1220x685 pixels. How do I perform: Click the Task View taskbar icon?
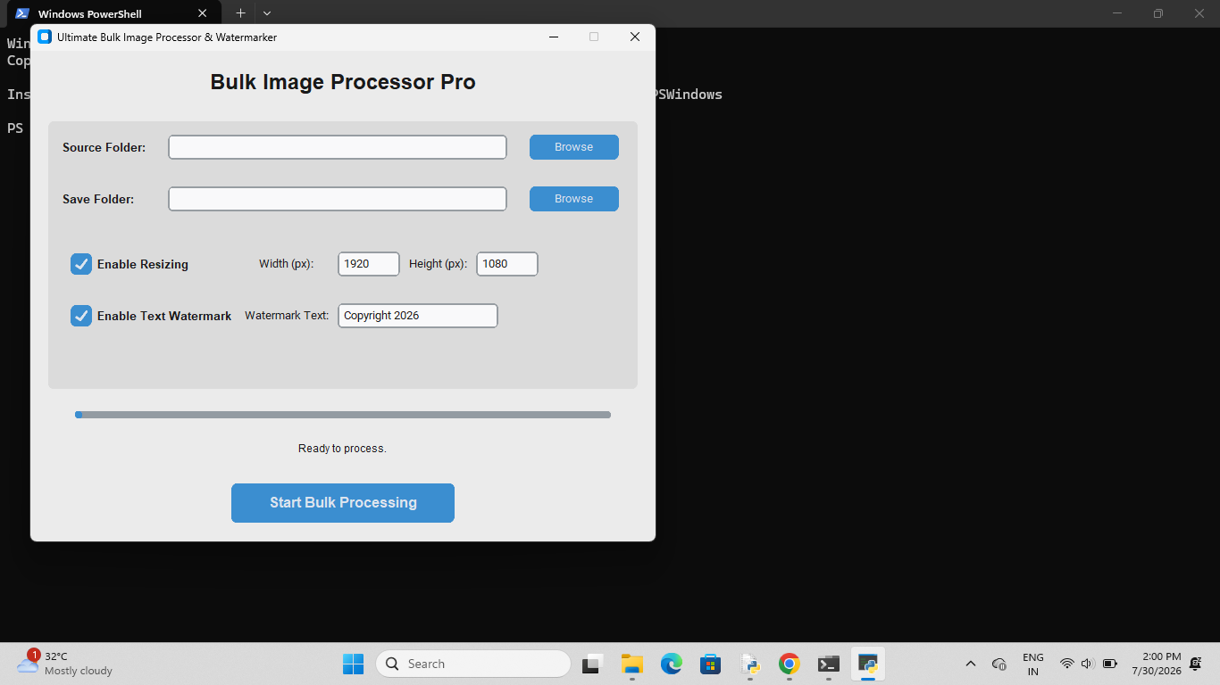point(593,664)
